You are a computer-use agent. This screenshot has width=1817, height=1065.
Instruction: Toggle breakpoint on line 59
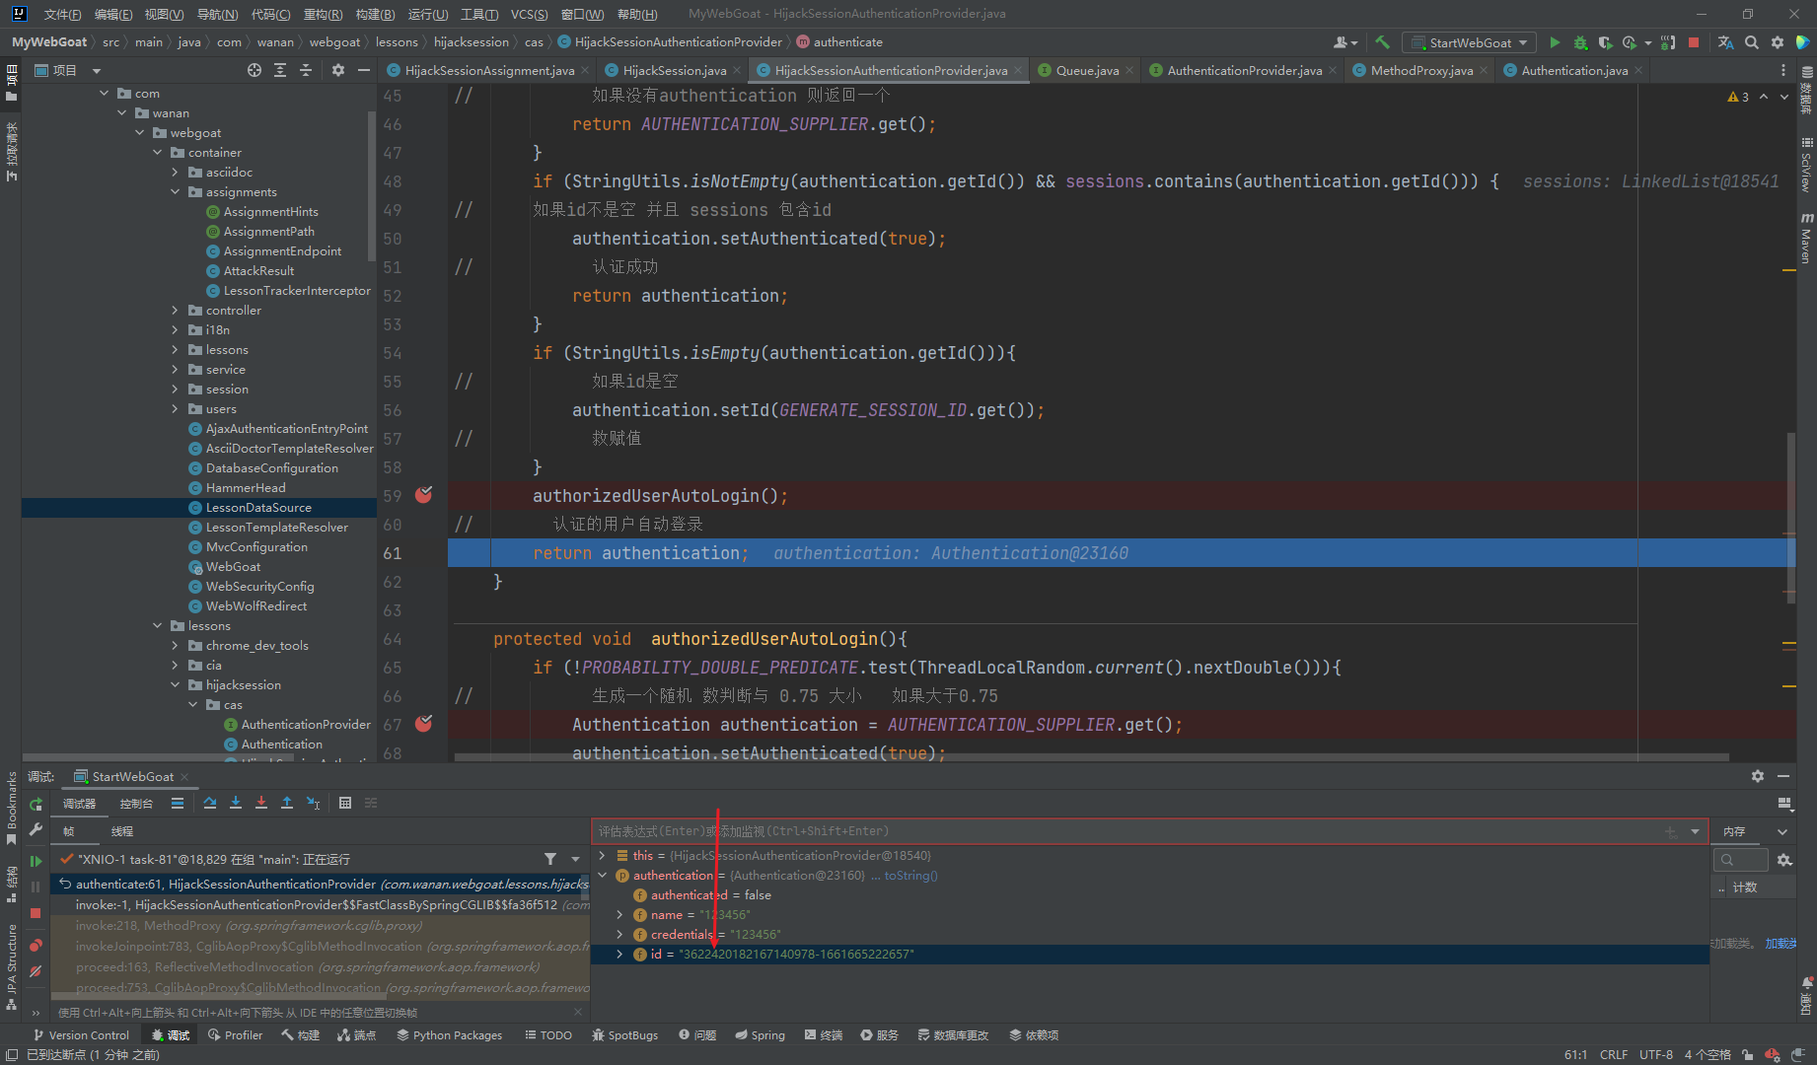tap(424, 495)
